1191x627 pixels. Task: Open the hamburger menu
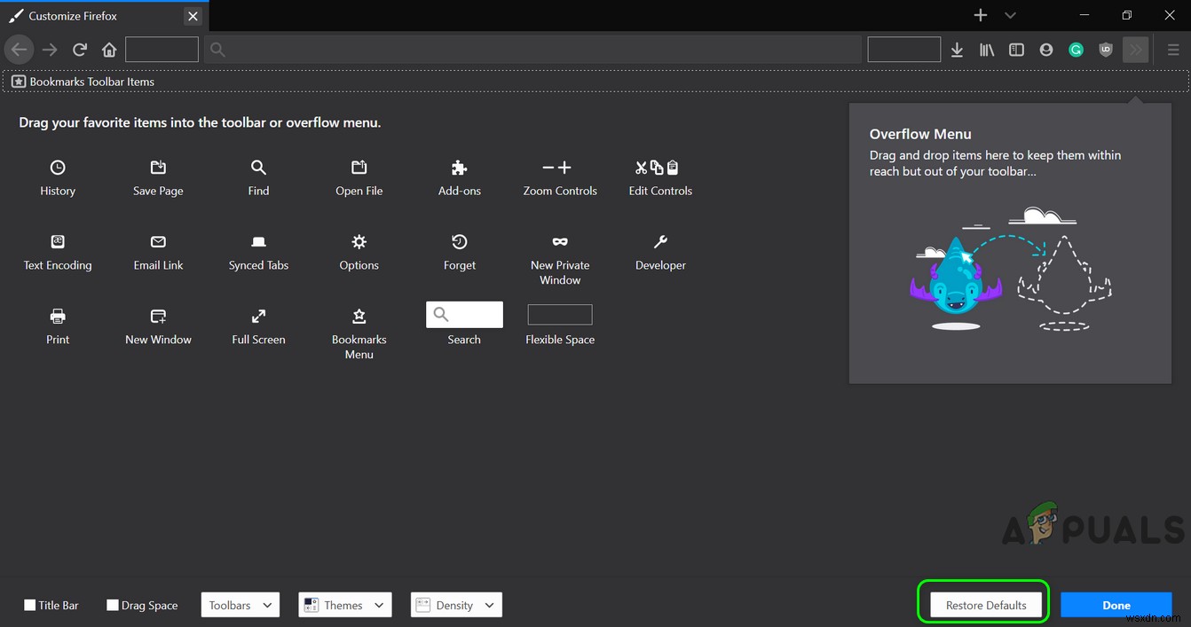coord(1172,50)
